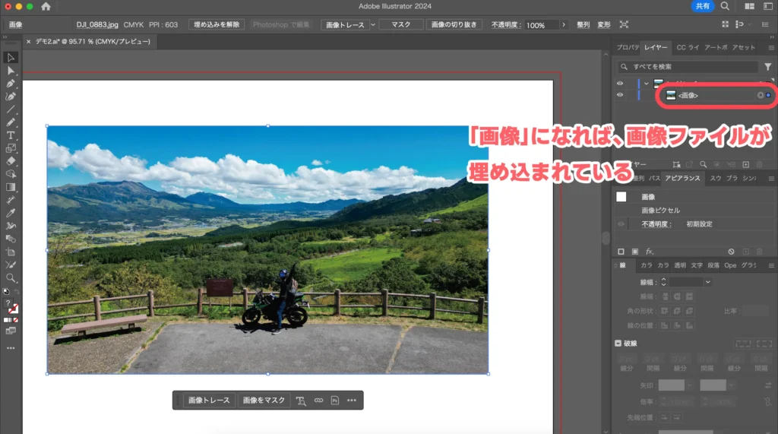The height and width of the screenshot is (434, 778).
Task: Click the 画像トレース button in control bar
Action: (346, 24)
